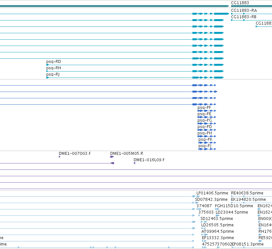Click the psq-RD transcript start arrow
The image size is (272, 249).
[x=48, y=65]
